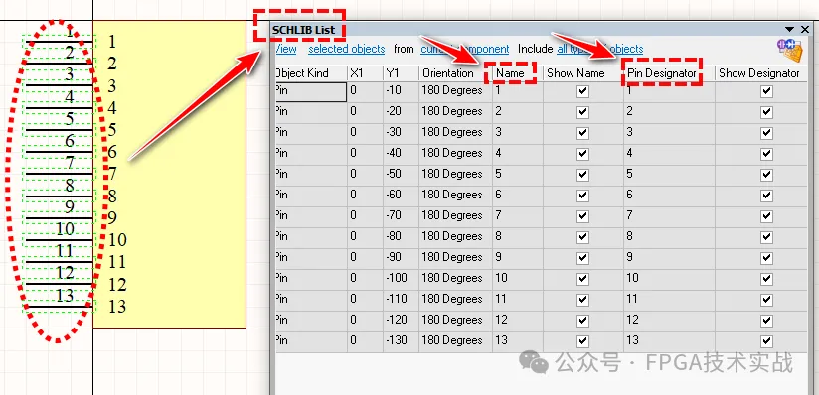
Task: Select pin 13 line on the component symbol
Action: click(x=59, y=307)
